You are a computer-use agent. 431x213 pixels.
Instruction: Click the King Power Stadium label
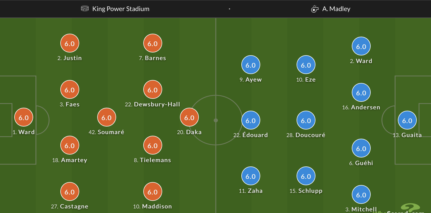point(121,9)
